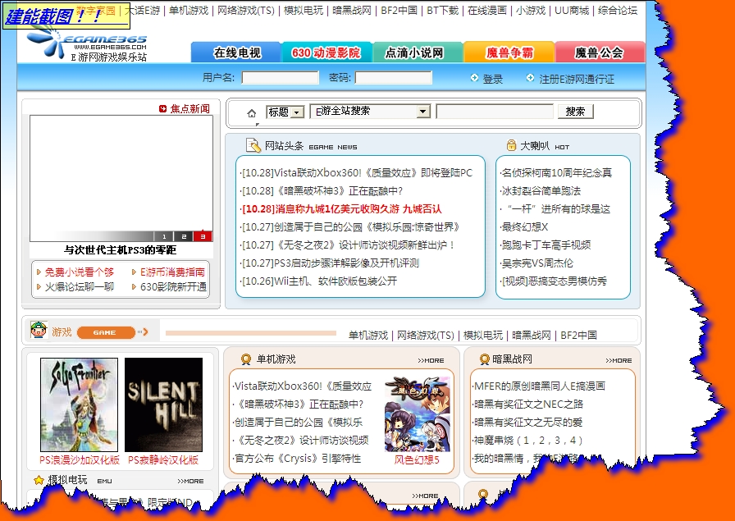Viewport: 735px width, 521px height.
Task: Click the 网站头条 news notepad icon
Action: pyautogui.click(x=253, y=145)
